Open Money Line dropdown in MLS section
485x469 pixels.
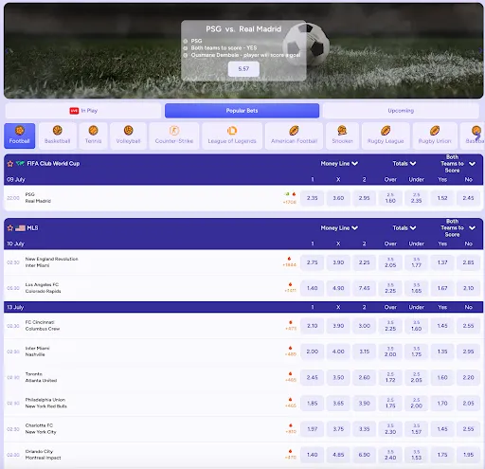coord(339,228)
